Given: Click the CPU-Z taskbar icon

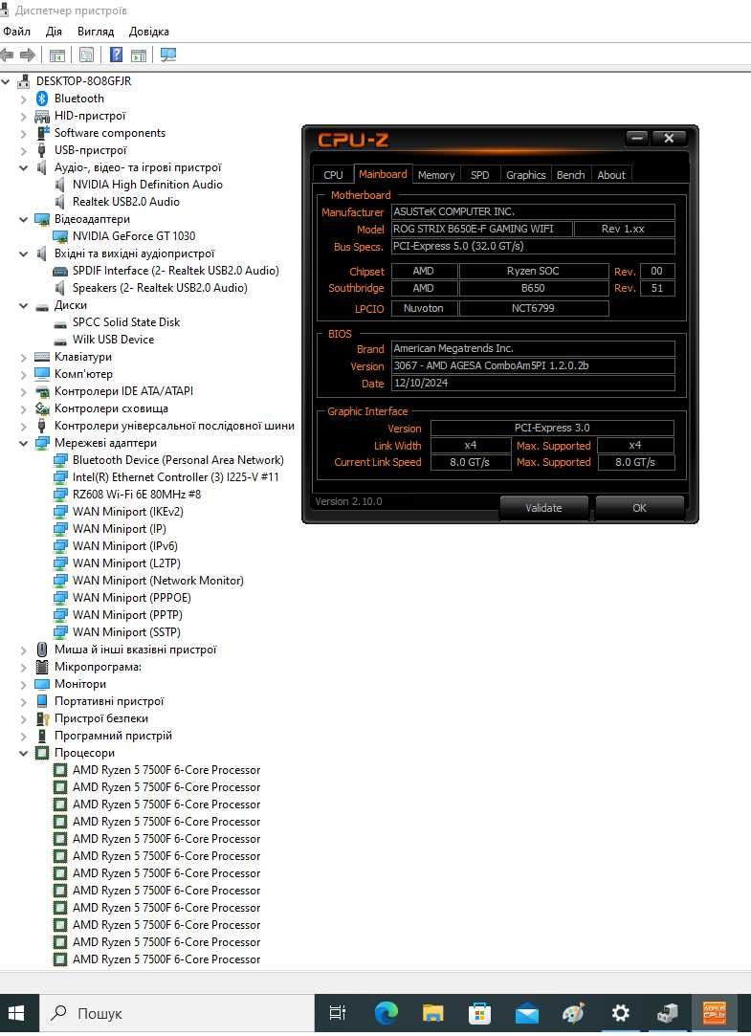Looking at the screenshot, I should click(714, 1013).
